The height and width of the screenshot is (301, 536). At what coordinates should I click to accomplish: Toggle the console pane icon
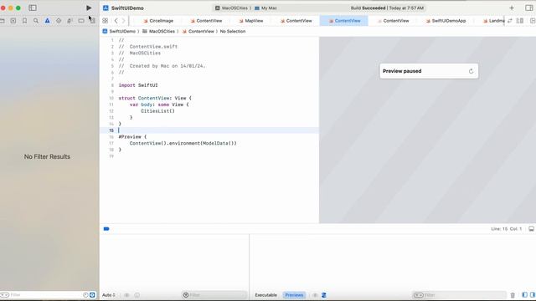coord(533,295)
